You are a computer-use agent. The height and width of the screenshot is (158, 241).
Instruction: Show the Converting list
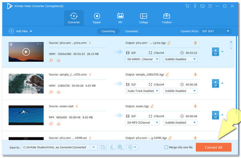[x=108, y=31]
